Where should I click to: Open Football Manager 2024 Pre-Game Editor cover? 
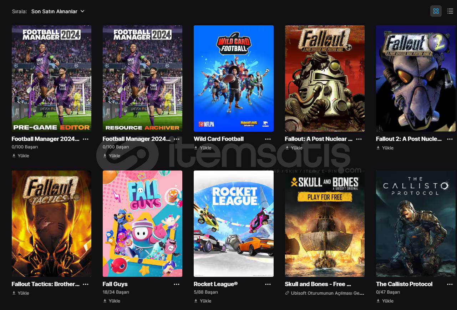click(51, 78)
